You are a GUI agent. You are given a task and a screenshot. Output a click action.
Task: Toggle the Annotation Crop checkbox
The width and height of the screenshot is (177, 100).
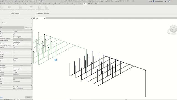click(x=14, y=55)
